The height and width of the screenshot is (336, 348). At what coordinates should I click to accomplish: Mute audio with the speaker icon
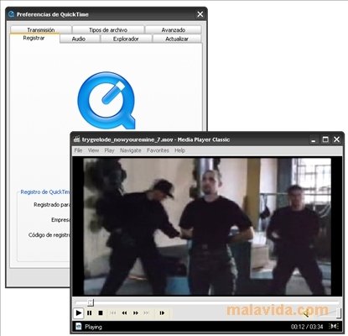click(306, 313)
